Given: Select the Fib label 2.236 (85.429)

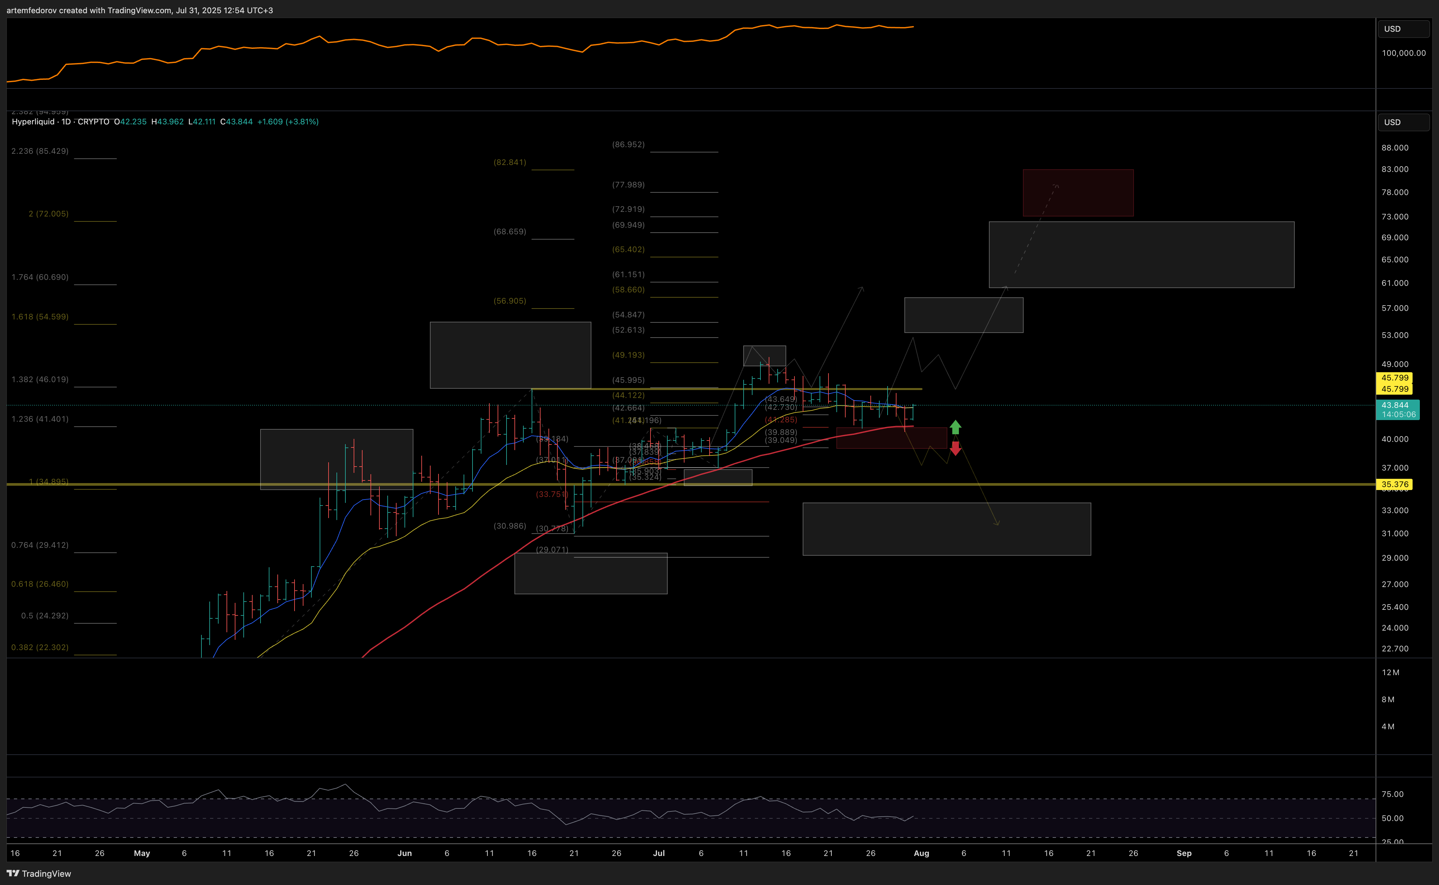Looking at the screenshot, I should point(40,151).
